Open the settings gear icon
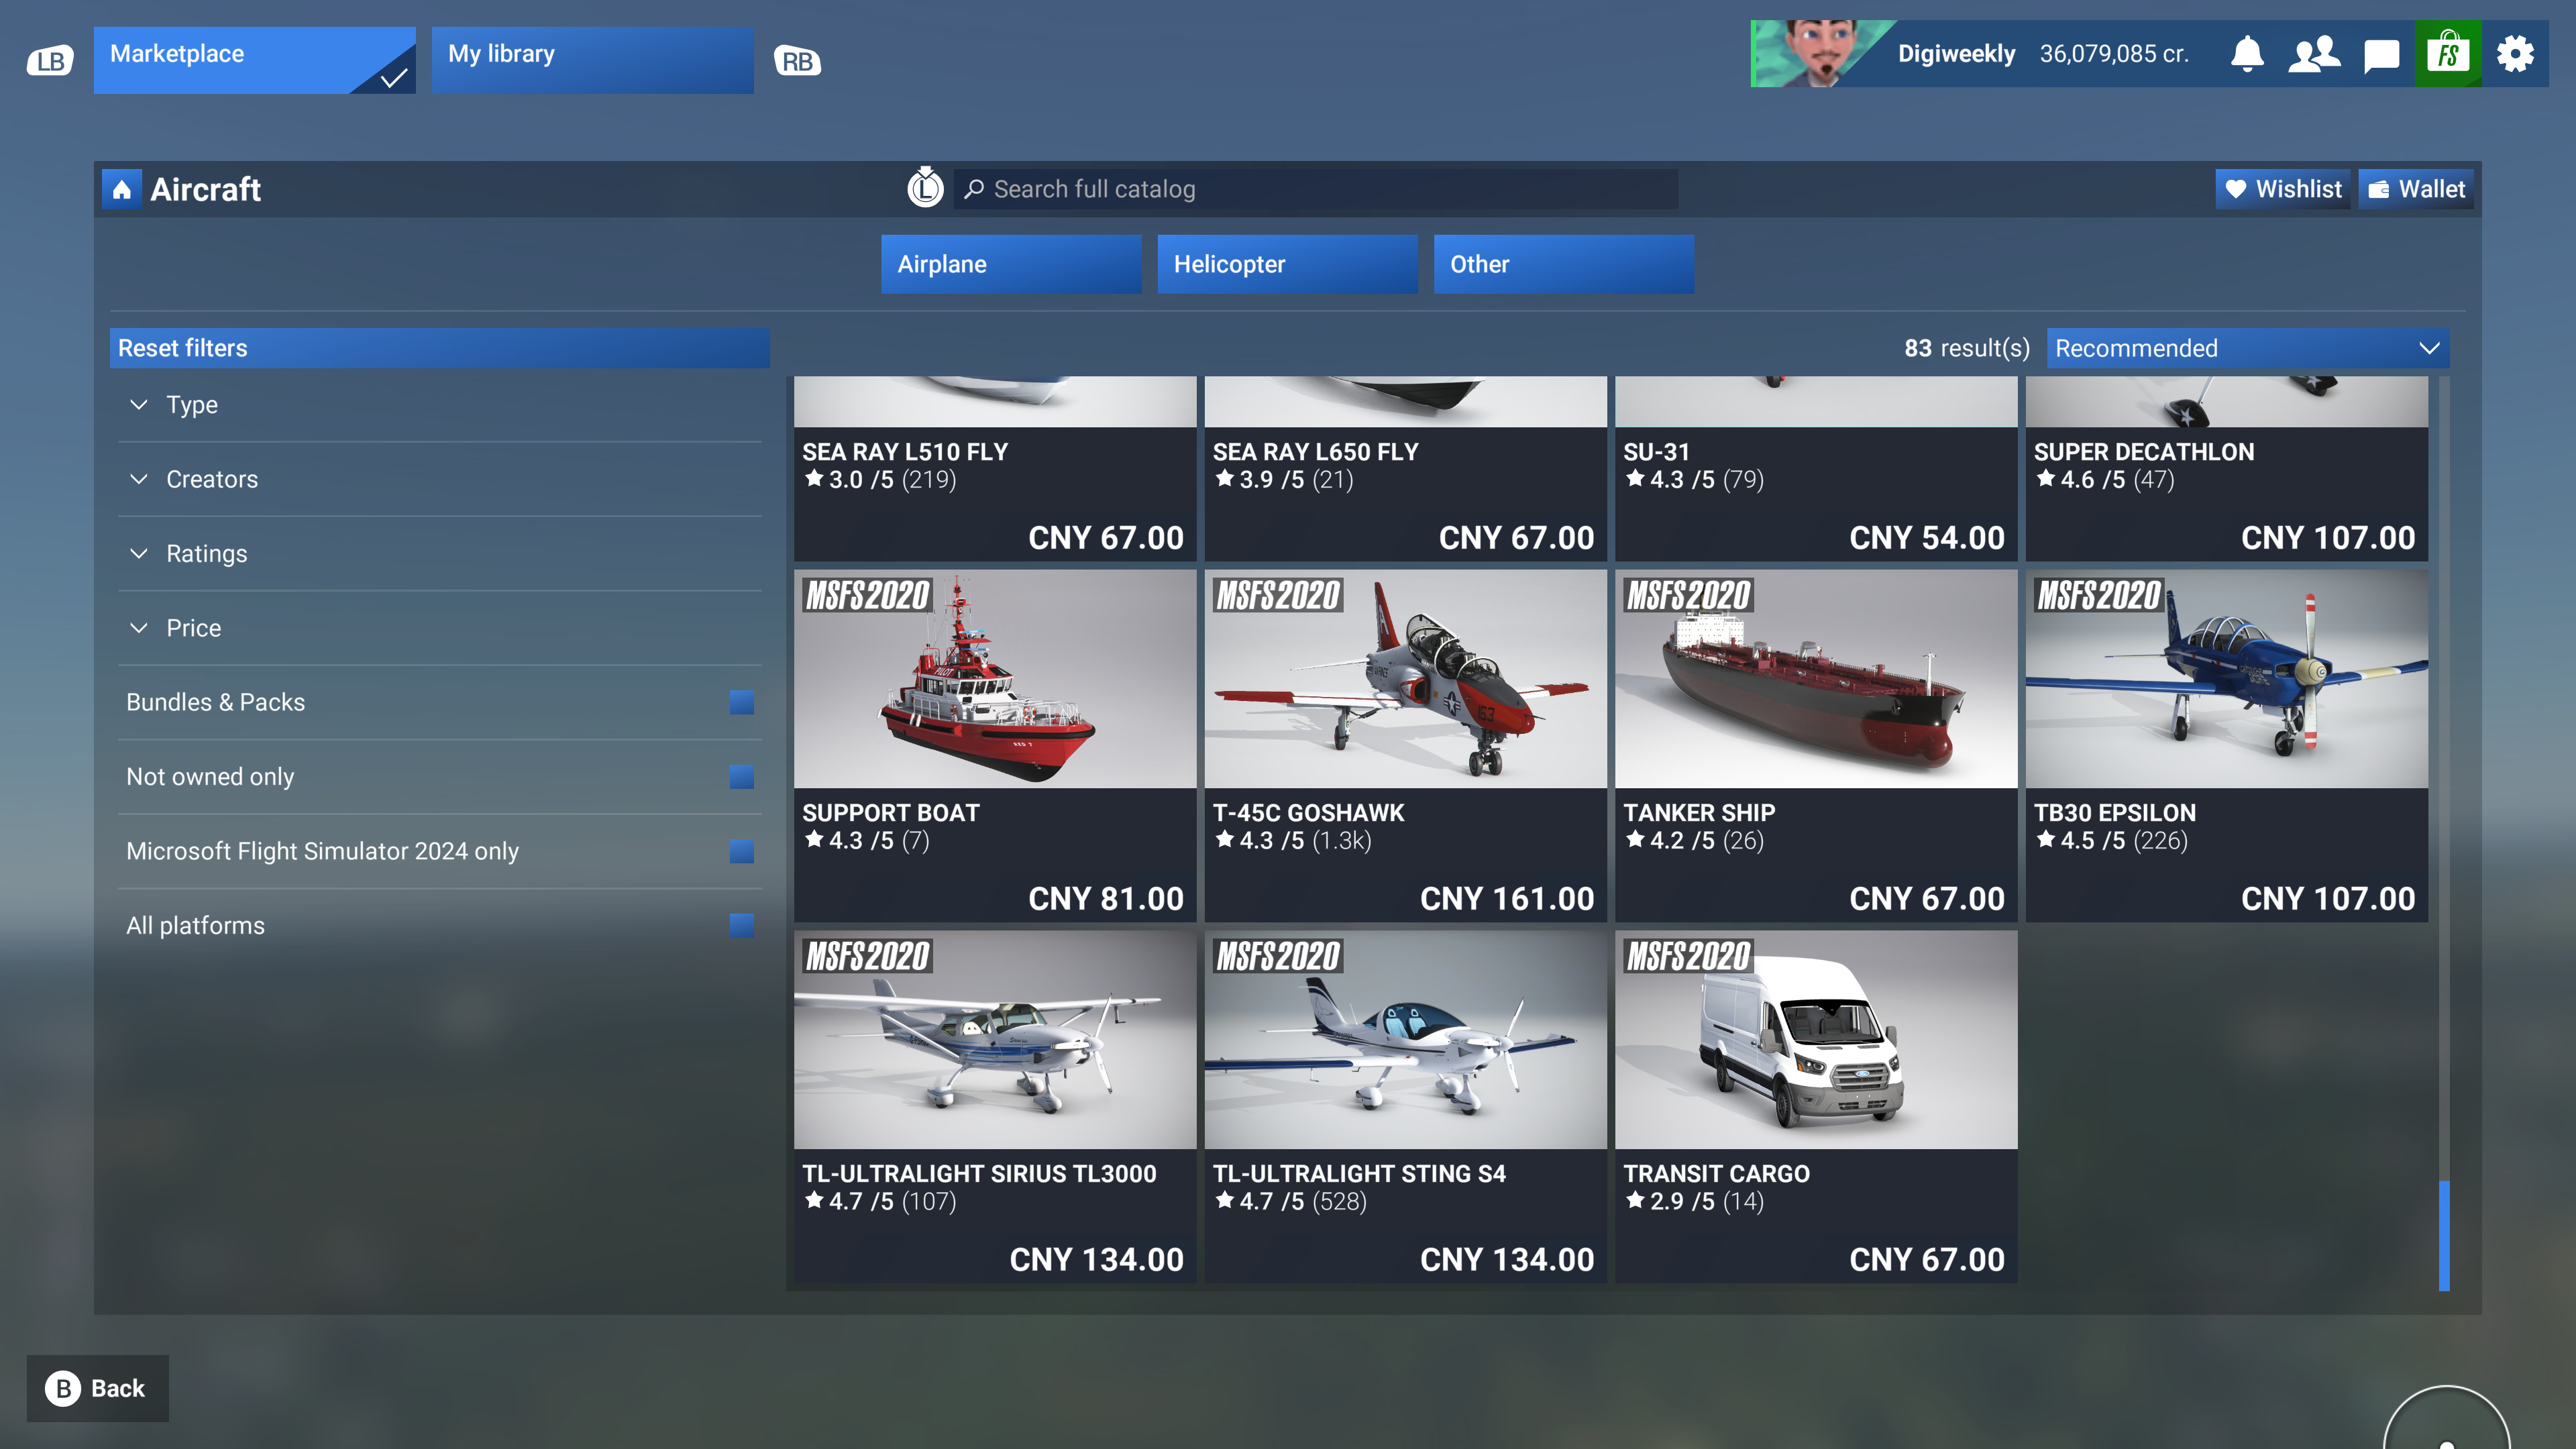This screenshot has width=2576, height=1449. pyautogui.click(x=2515, y=54)
